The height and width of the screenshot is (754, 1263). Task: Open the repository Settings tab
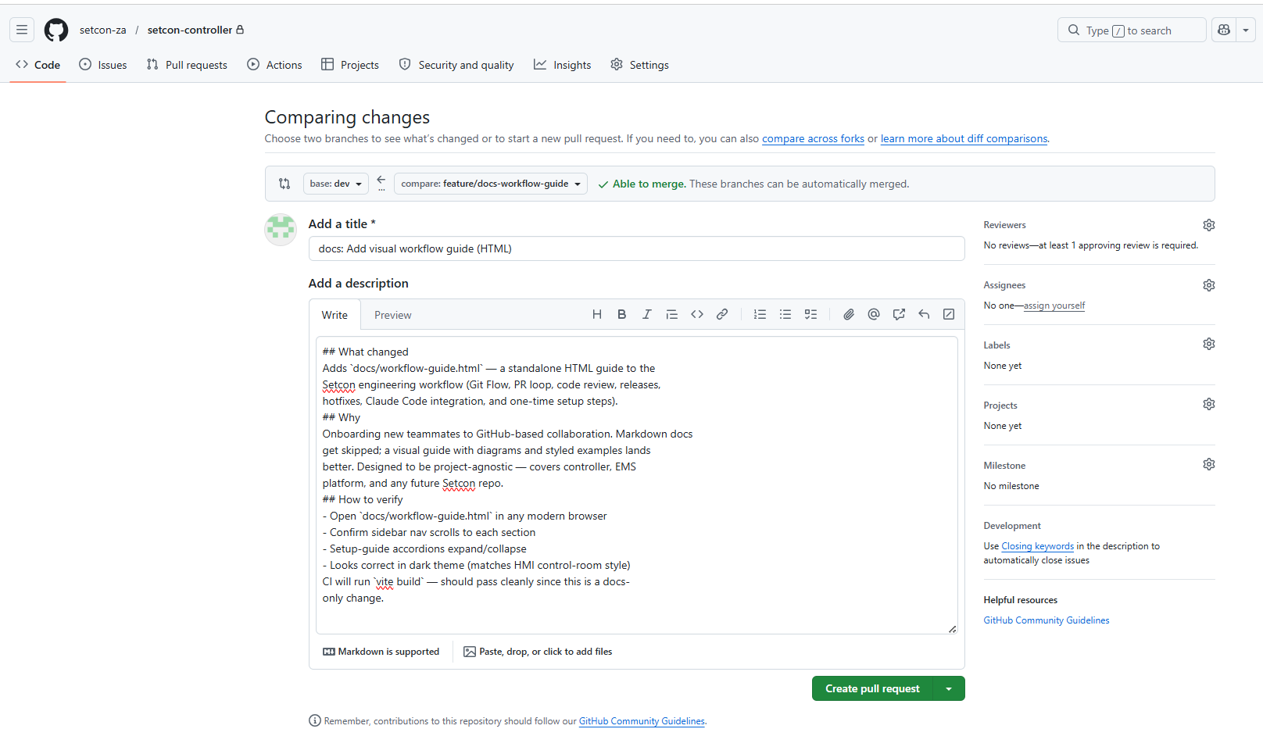639,65
